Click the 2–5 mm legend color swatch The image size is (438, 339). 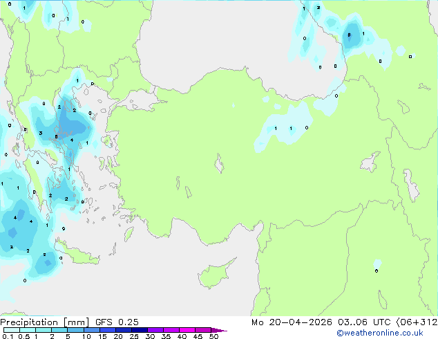point(59,330)
